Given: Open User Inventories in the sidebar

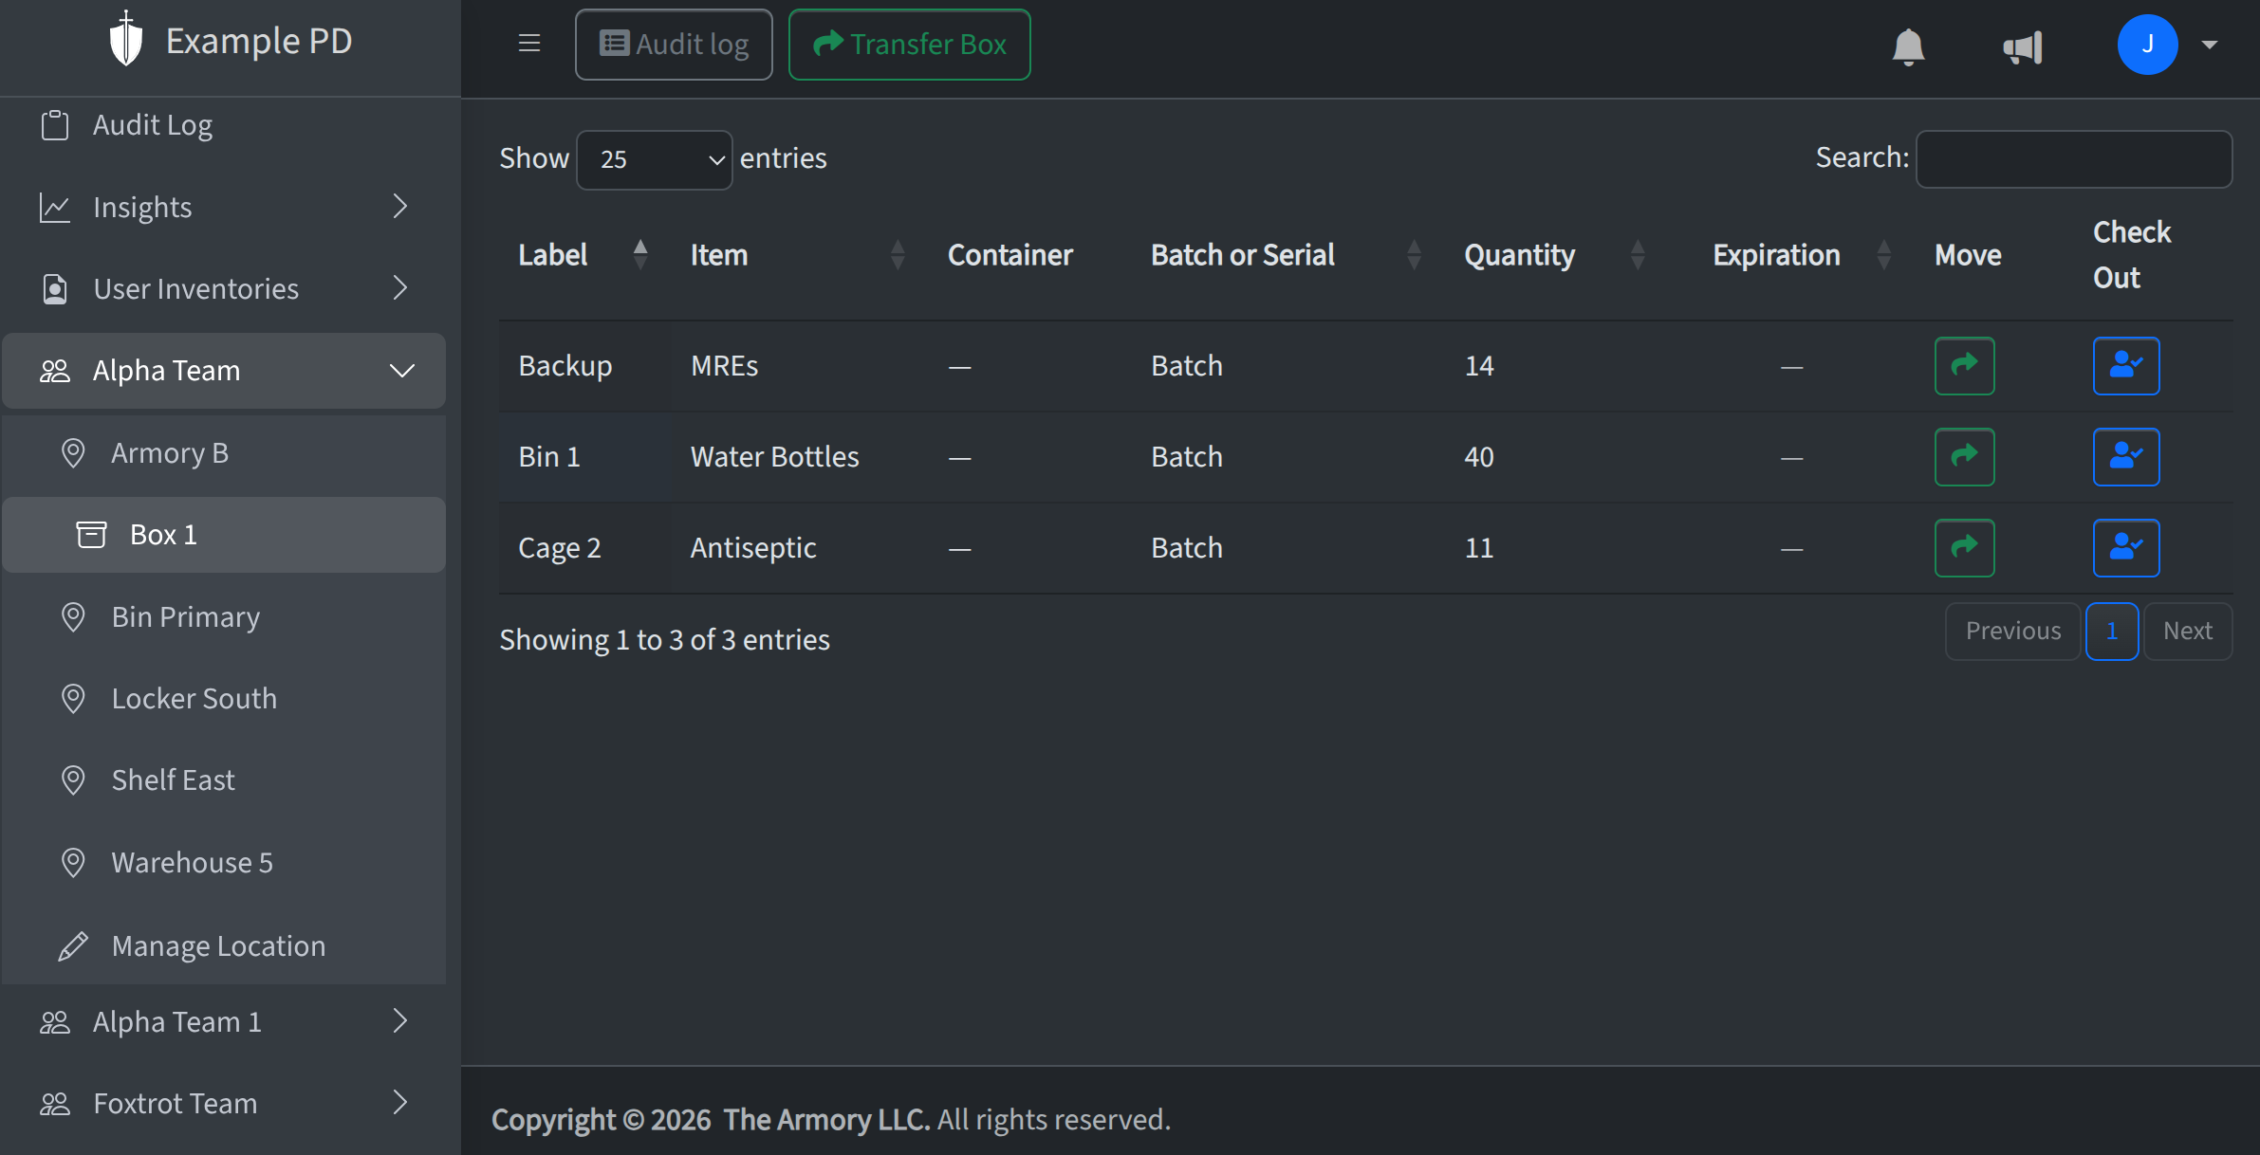Looking at the screenshot, I should click(x=196, y=288).
